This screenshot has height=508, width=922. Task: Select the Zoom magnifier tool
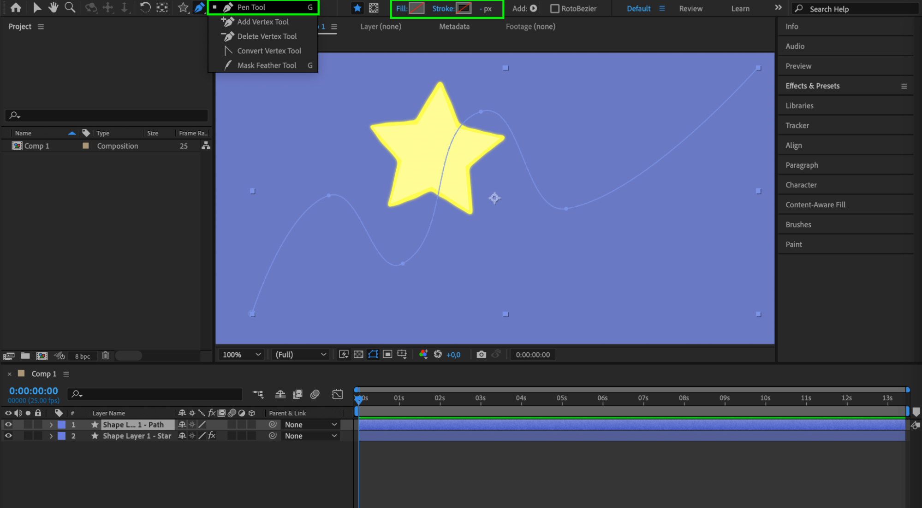click(x=70, y=7)
